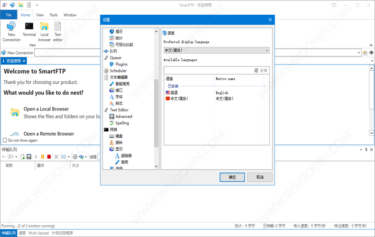This screenshot has height=237, width=375.
Task: Select Spelling in the settings tree
Action: [x=122, y=123]
